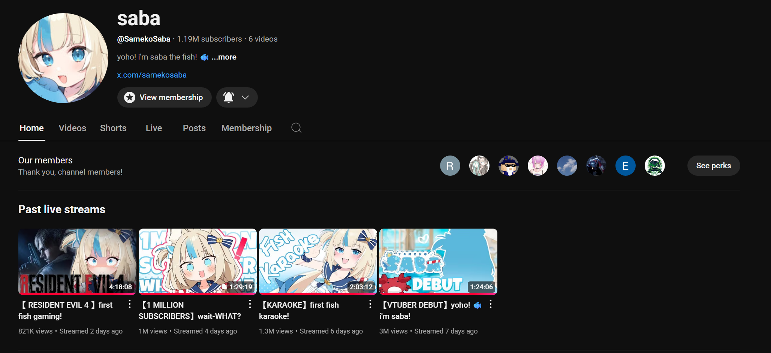The image size is (771, 353).
Task: Click the VTUBER DEBUT yoho! i'm saba! title
Action: 430,311
